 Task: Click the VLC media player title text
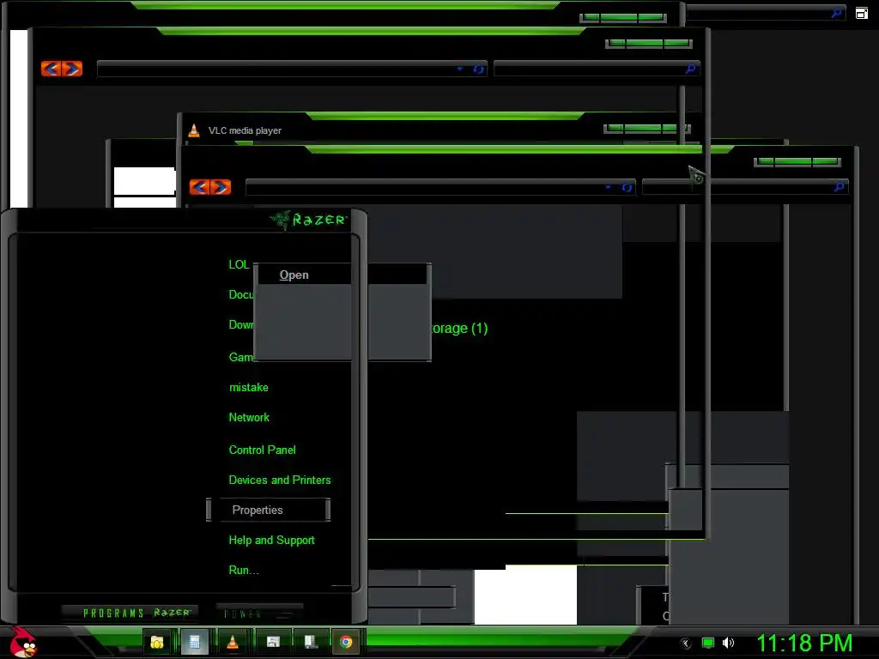tap(245, 130)
